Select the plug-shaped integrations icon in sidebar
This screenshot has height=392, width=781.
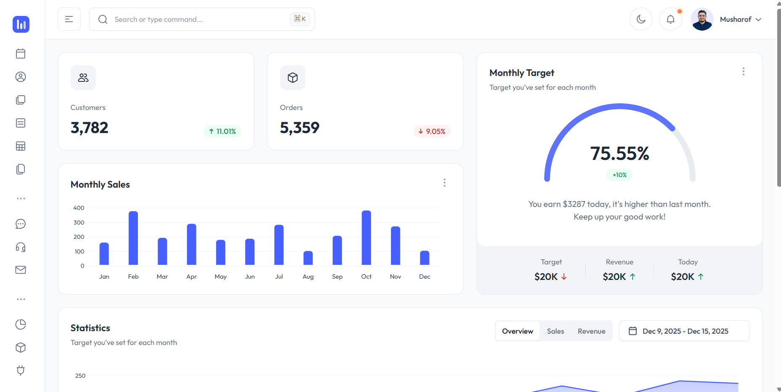(x=21, y=371)
